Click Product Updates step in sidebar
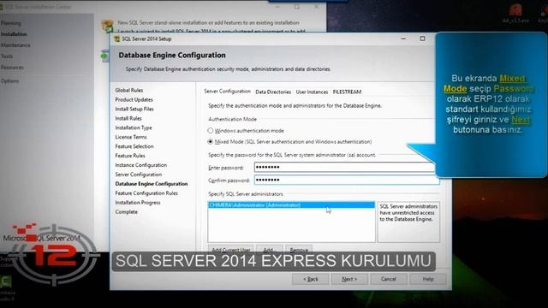Image resolution: width=548 pixels, height=308 pixels. coord(134,99)
